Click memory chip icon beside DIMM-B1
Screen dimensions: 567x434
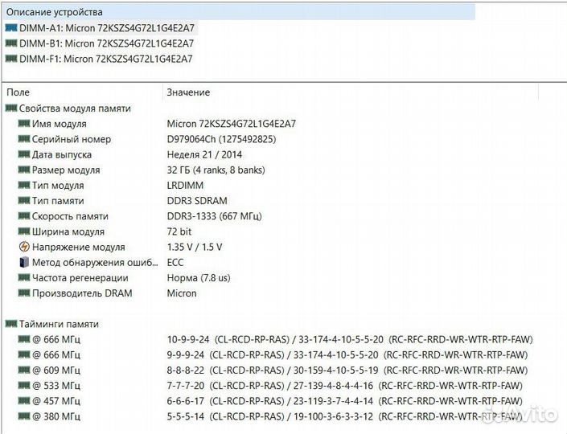[x=10, y=43]
